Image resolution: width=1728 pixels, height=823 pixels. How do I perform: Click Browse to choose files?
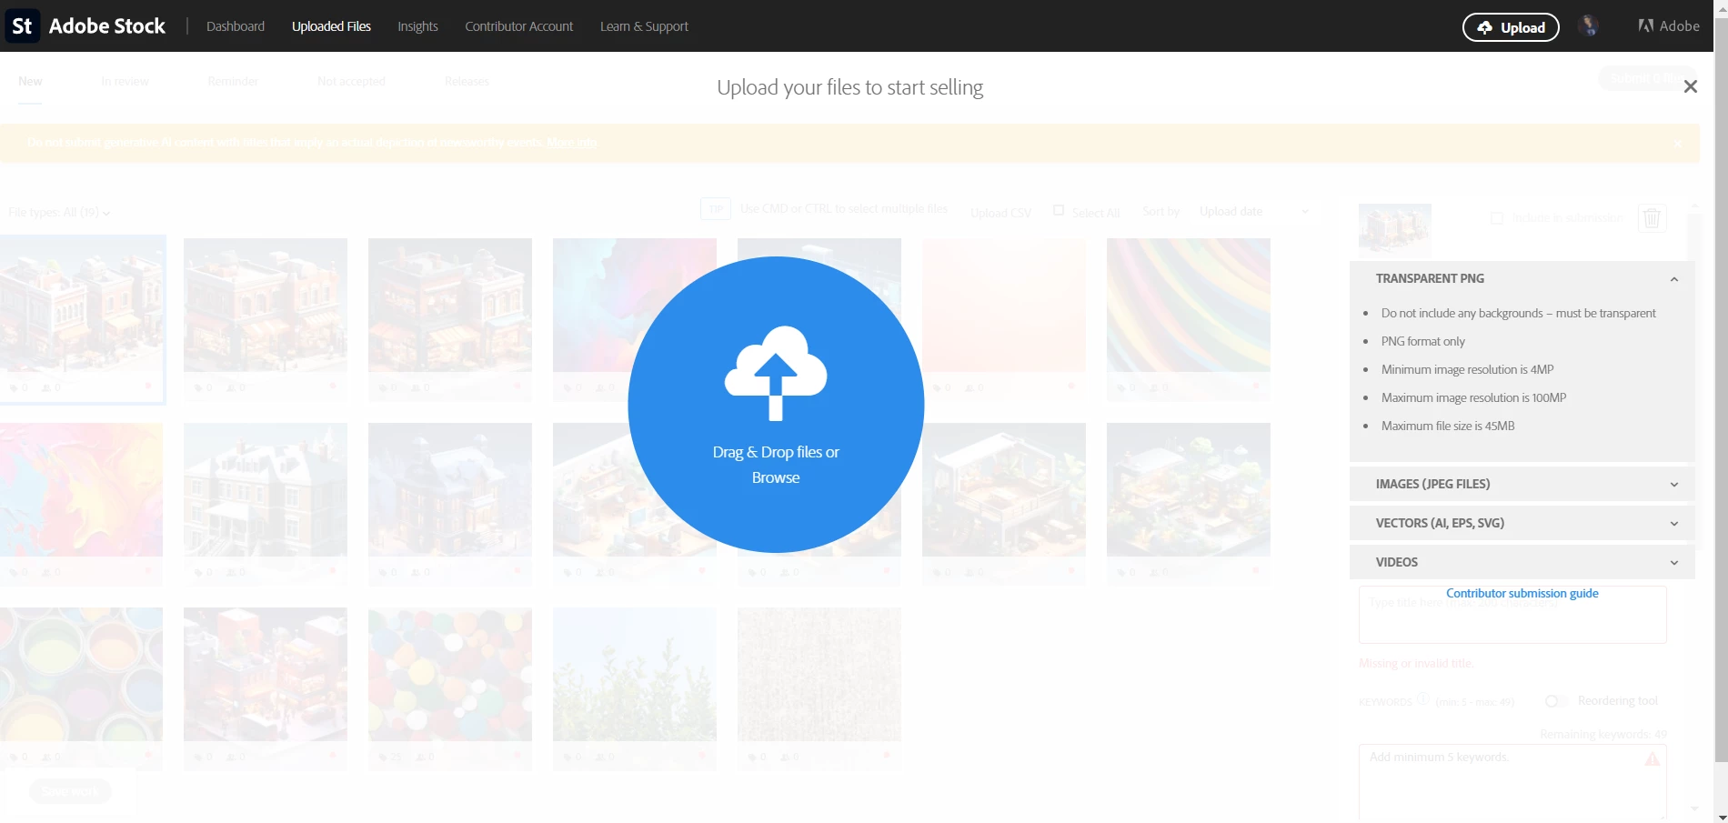click(x=776, y=477)
